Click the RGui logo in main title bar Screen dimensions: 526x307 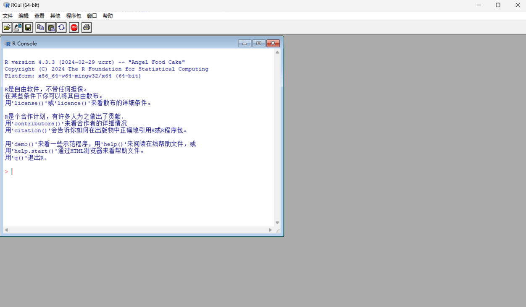[x=6, y=5]
